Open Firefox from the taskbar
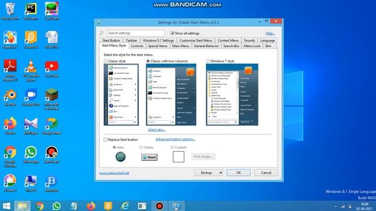This screenshot has width=376, height=211. pos(91,206)
